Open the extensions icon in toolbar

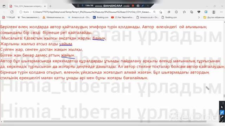pyautogui.click(x=169, y=12)
